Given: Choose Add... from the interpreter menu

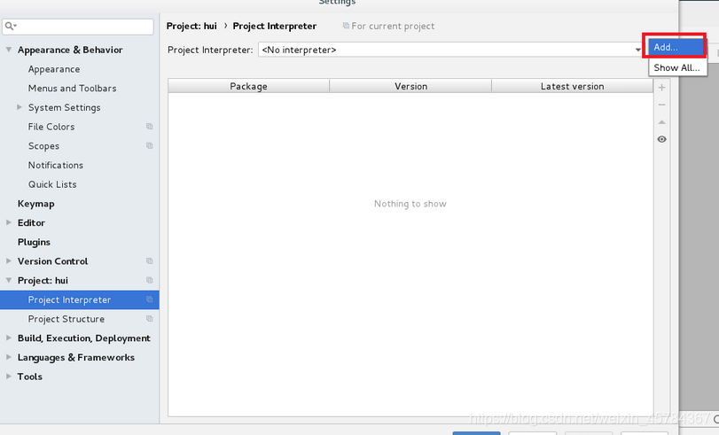Looking at the screenshot, I should (676, 47).
